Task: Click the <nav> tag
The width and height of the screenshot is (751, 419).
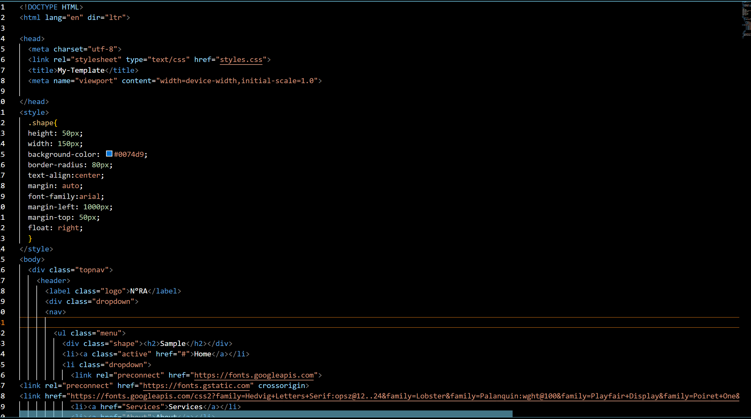Action: [x=56, y=312]
